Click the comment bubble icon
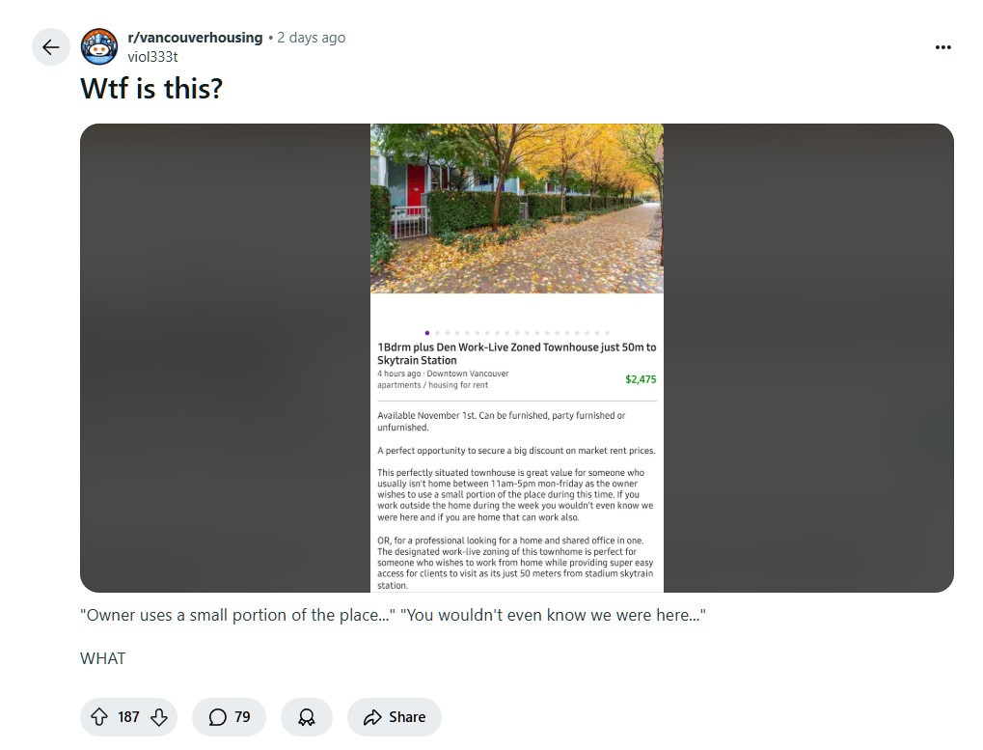Image resolution: width=983 pixels, height=750 pixels. (x=218, y=717)
